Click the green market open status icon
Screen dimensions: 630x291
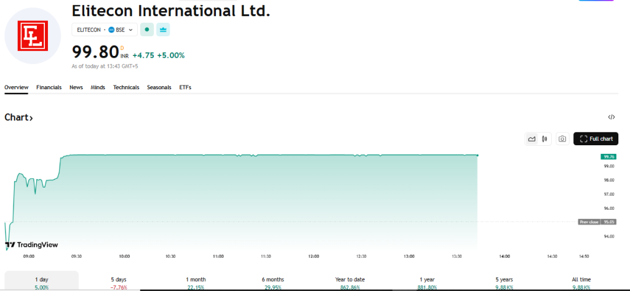tap(147, 30)
